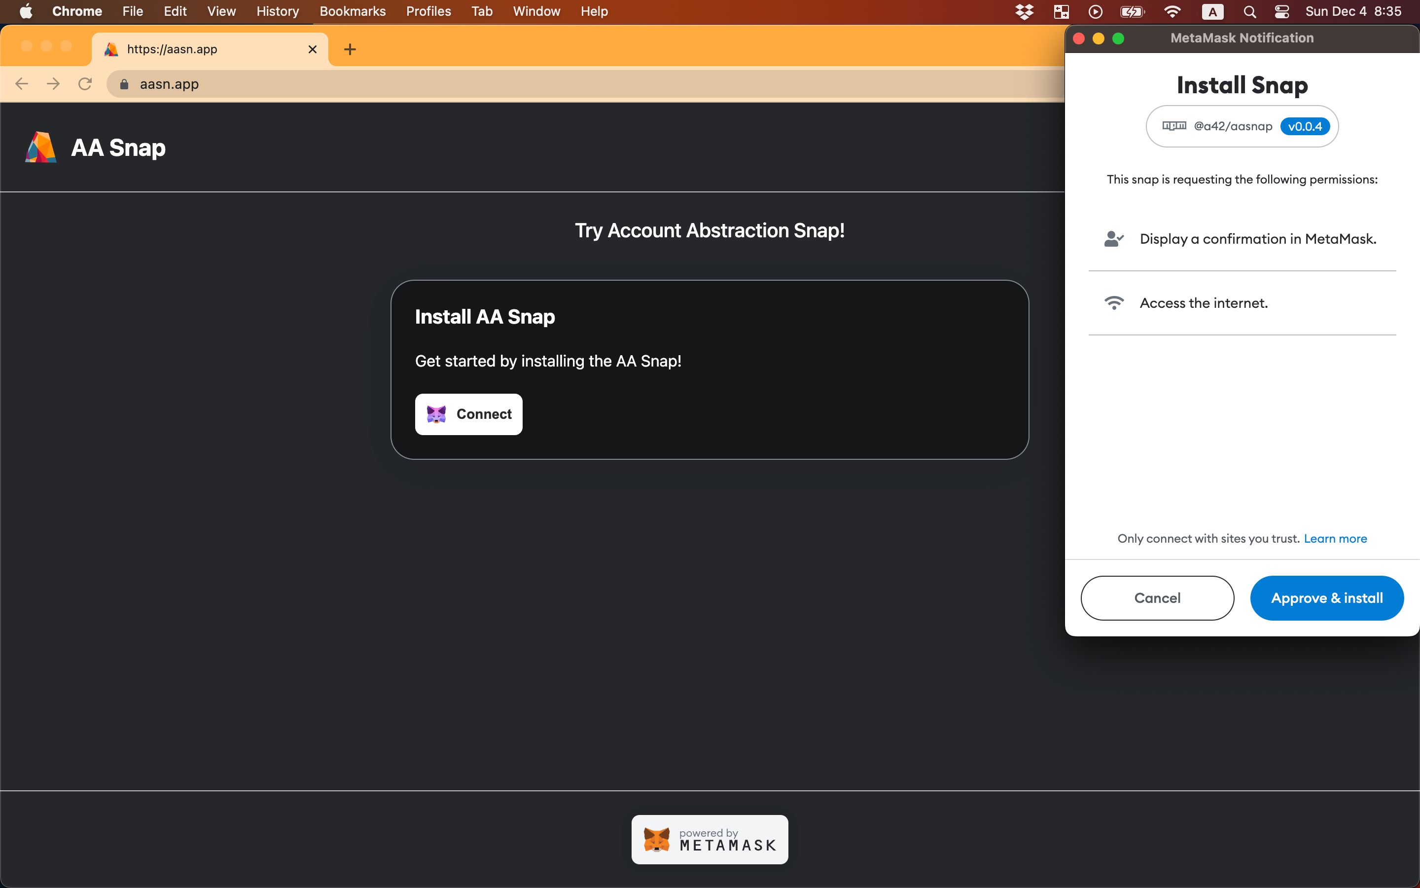Click the Dropbox menu bar icon

point(1024,11)
